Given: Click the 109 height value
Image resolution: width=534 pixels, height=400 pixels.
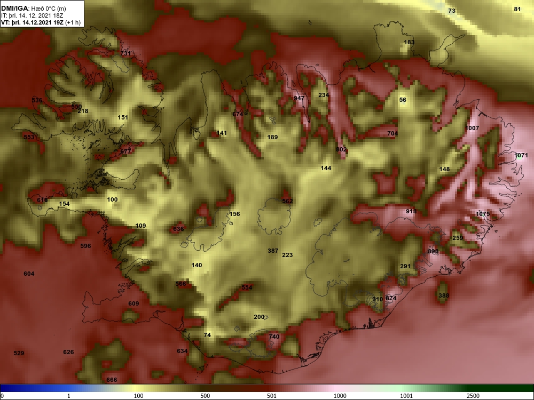Looking at the screenshot, I should [x=140, y=226].
